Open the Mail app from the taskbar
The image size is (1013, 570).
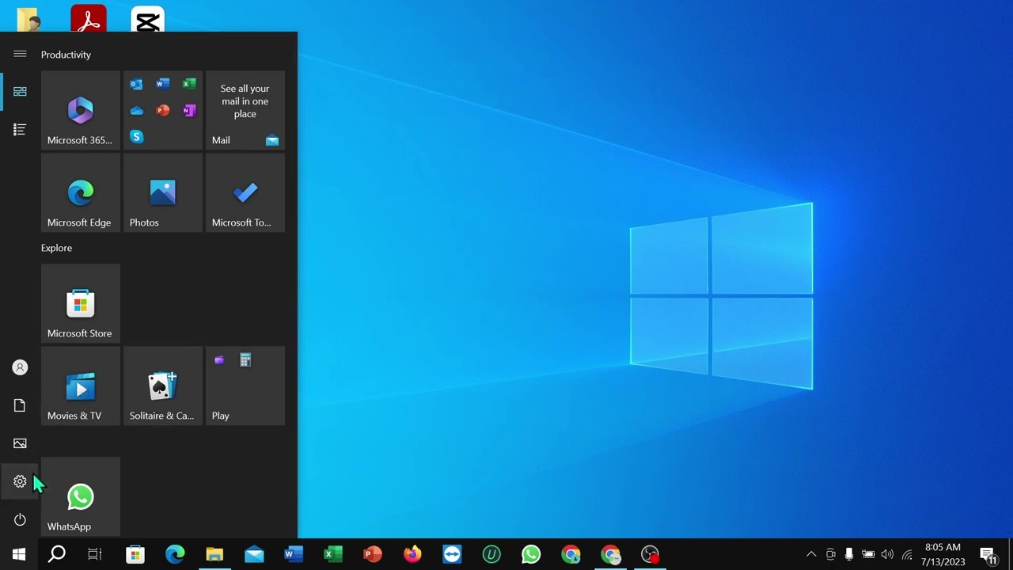click(254, 554)
